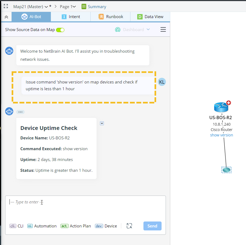Click the KL user avatar
This screenshot has width=246, height=245.
pyautogui.click(x=162, y=82)
